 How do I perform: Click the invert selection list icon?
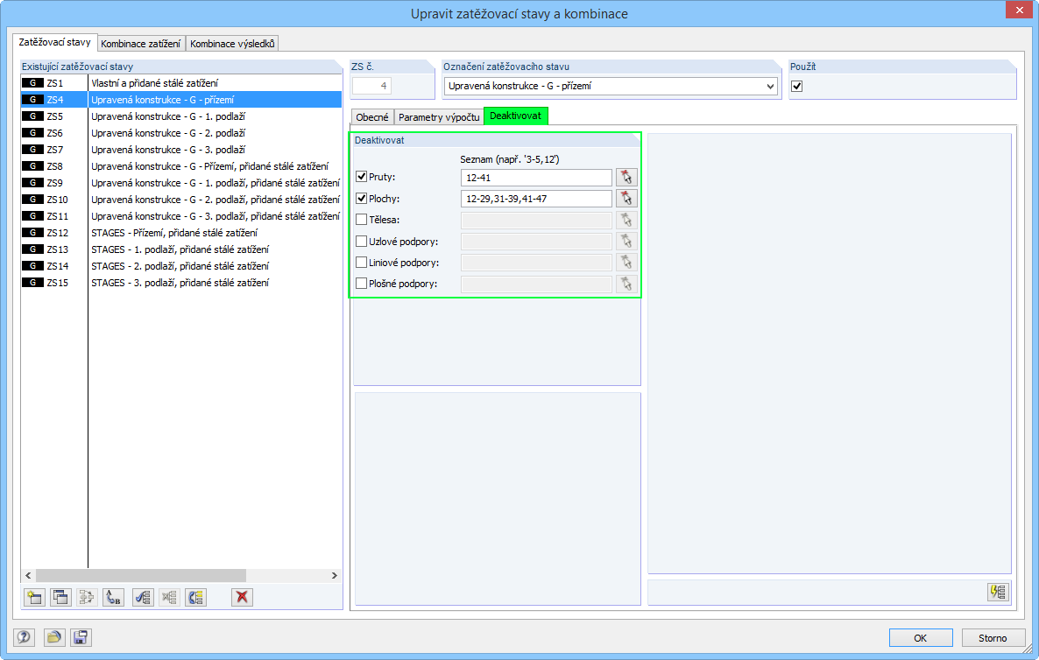[195, 597]
